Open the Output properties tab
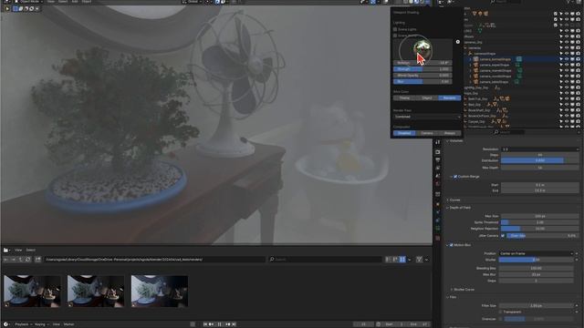584x328 pixels. [438, 160]
